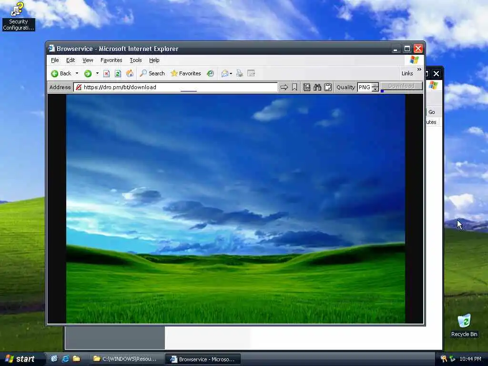Click the Bookmark icon next to Go arrow
The width and height of the screenshot is (488, 366).
295,87
